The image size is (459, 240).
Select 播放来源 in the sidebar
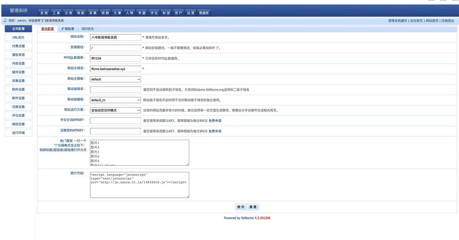19,55
